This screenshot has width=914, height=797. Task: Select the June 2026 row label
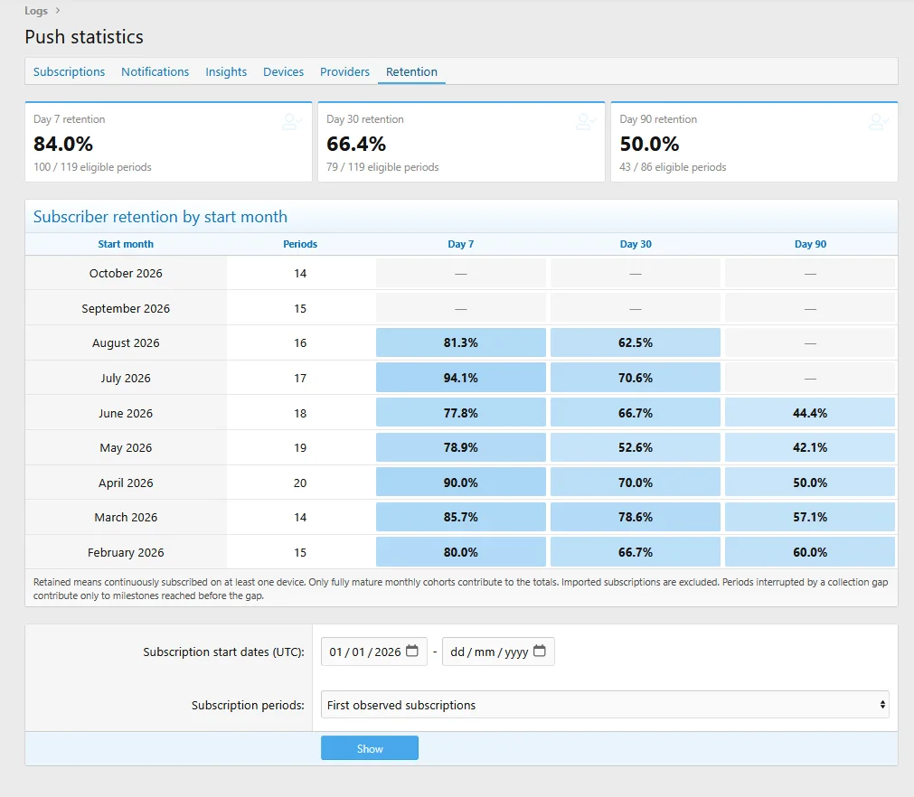(x=126, y=413)
